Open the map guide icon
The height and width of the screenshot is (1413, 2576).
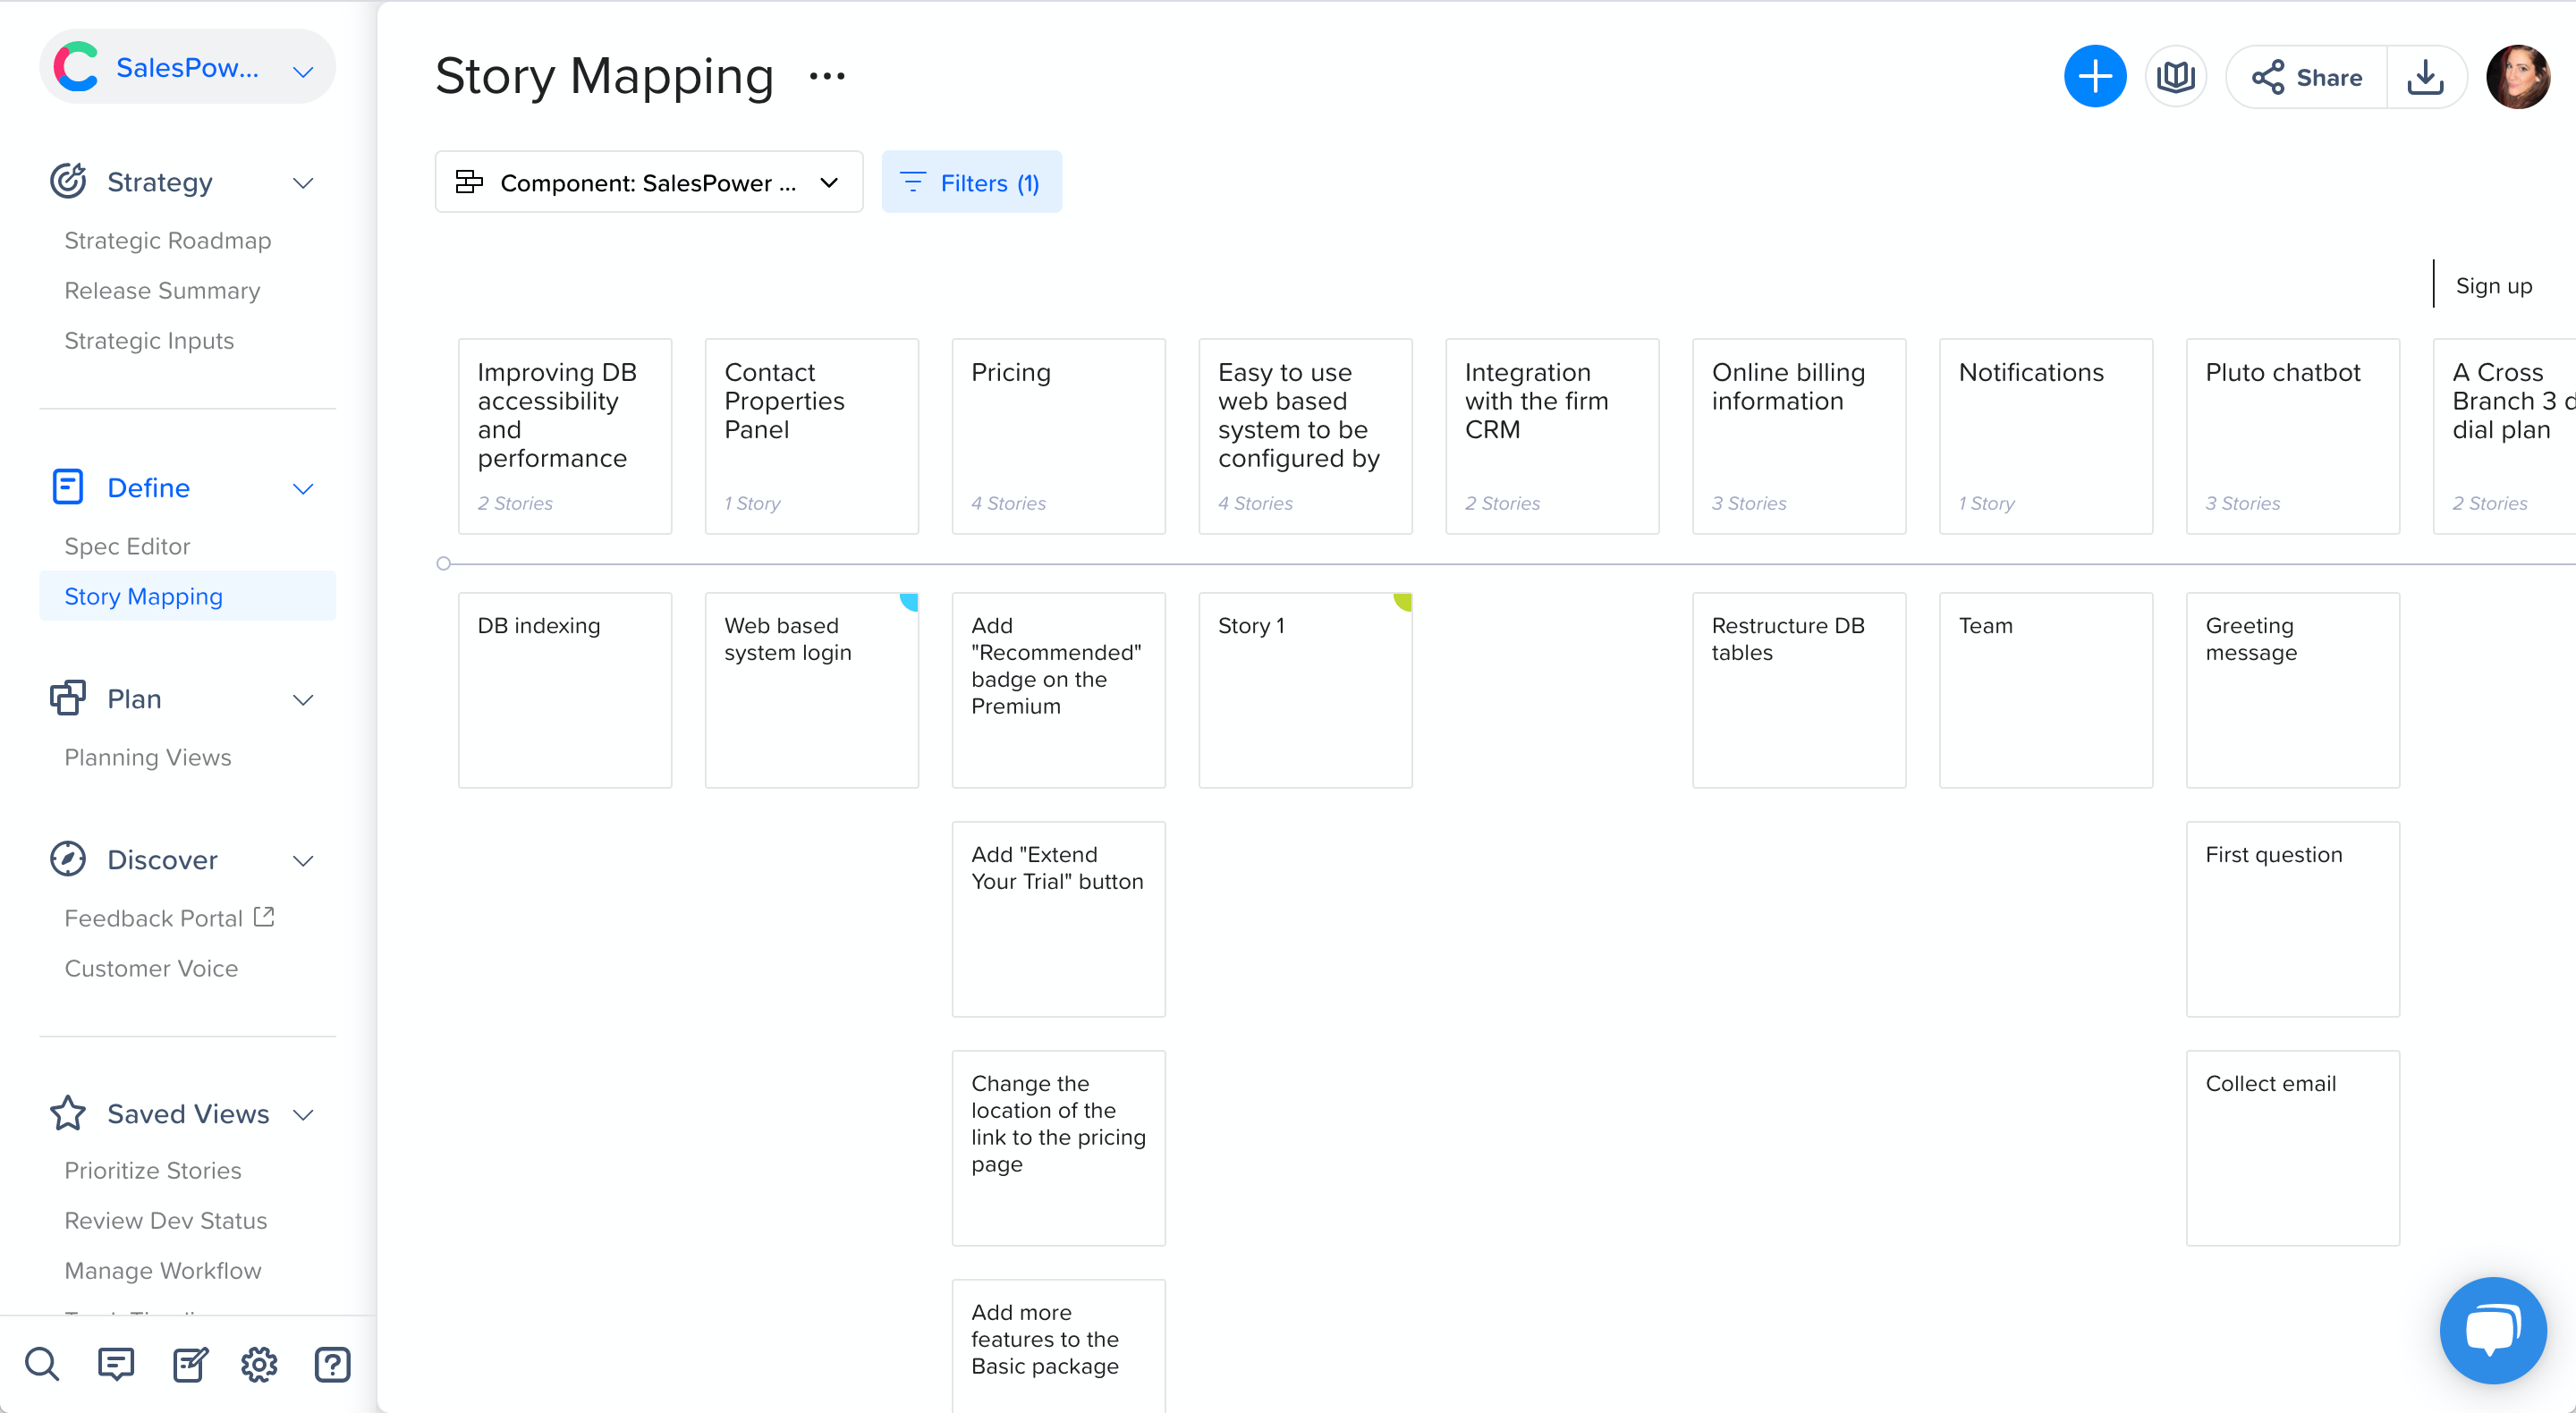tap(2175, 76)
